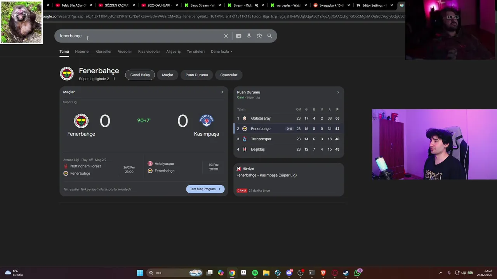
Task: Open the Galatasaray standings row
Action: (288, 118)
